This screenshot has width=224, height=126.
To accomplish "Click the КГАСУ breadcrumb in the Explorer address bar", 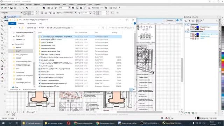I will click(x=41, y=28).
